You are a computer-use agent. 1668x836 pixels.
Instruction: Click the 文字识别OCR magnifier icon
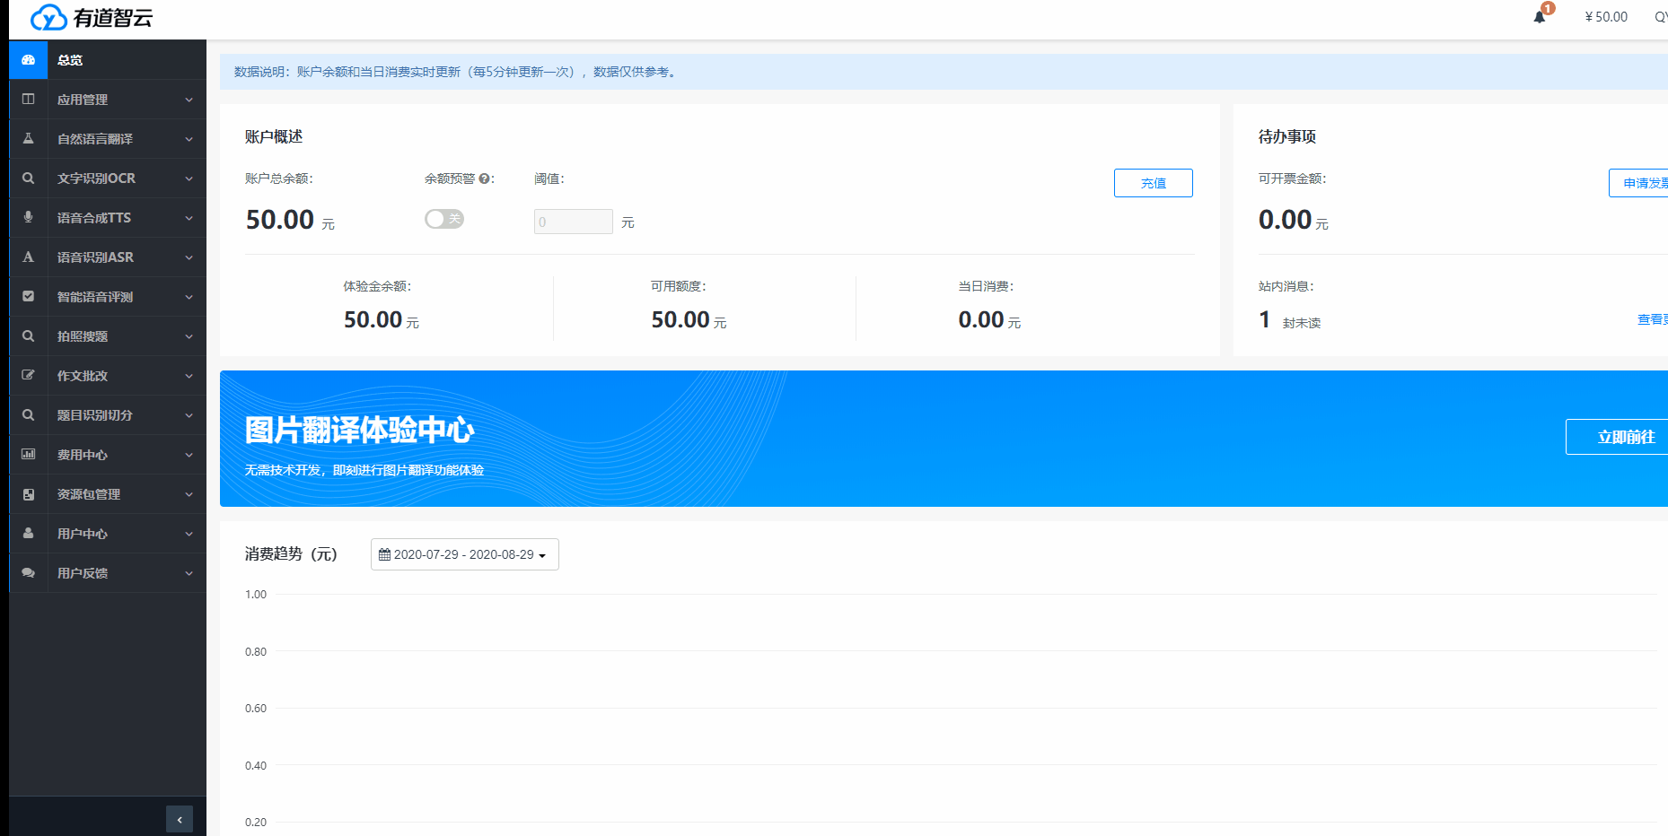coord(28,179)
